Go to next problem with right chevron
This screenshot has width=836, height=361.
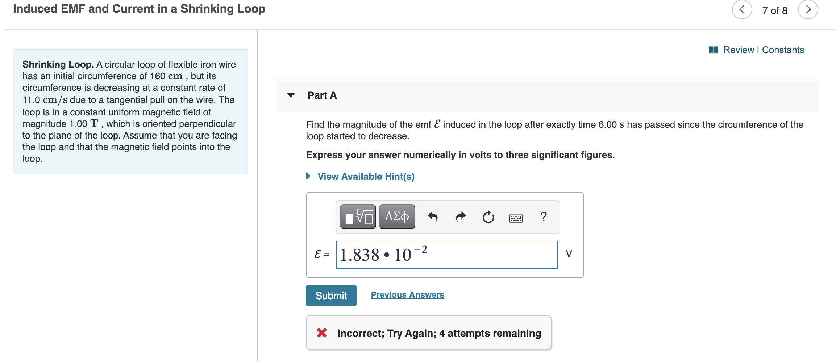[x=807, y=10]
